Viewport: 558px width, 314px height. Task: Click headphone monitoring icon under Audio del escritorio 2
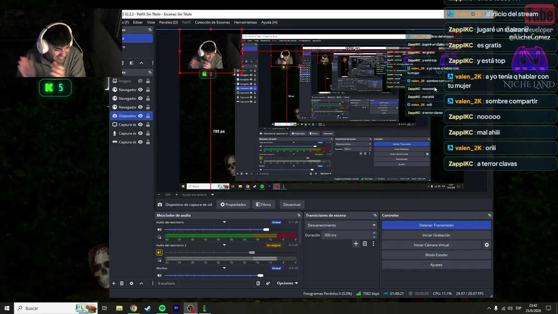pos(160,260)
